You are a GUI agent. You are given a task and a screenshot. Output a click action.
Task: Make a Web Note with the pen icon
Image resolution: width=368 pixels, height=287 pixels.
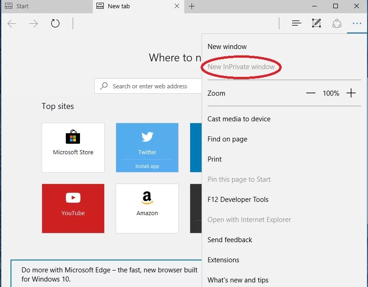(x=316, y=23)
